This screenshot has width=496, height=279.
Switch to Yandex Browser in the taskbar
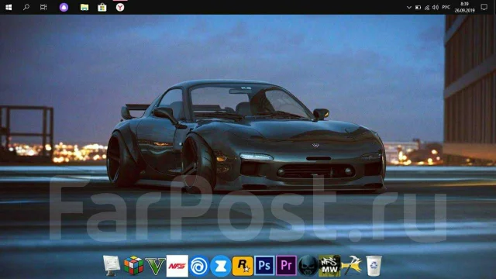click(120, 7)
